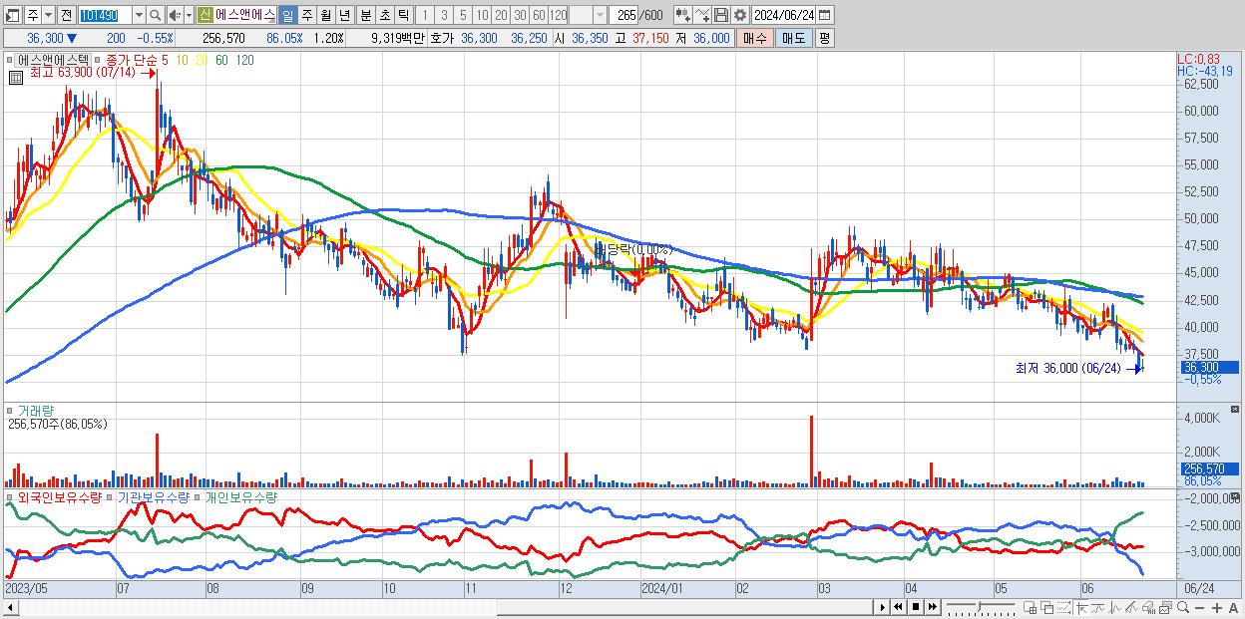Open the custom interval dropdown arrow
Image resolution: width=1245 pixels, height=619 pixels.
point(600,16)
